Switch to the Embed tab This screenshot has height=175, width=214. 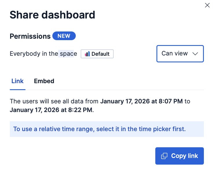(44, 81)
